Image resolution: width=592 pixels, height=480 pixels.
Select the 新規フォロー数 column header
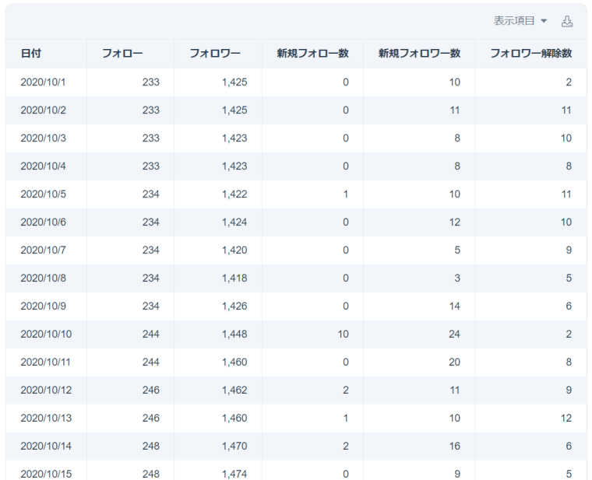312,54
